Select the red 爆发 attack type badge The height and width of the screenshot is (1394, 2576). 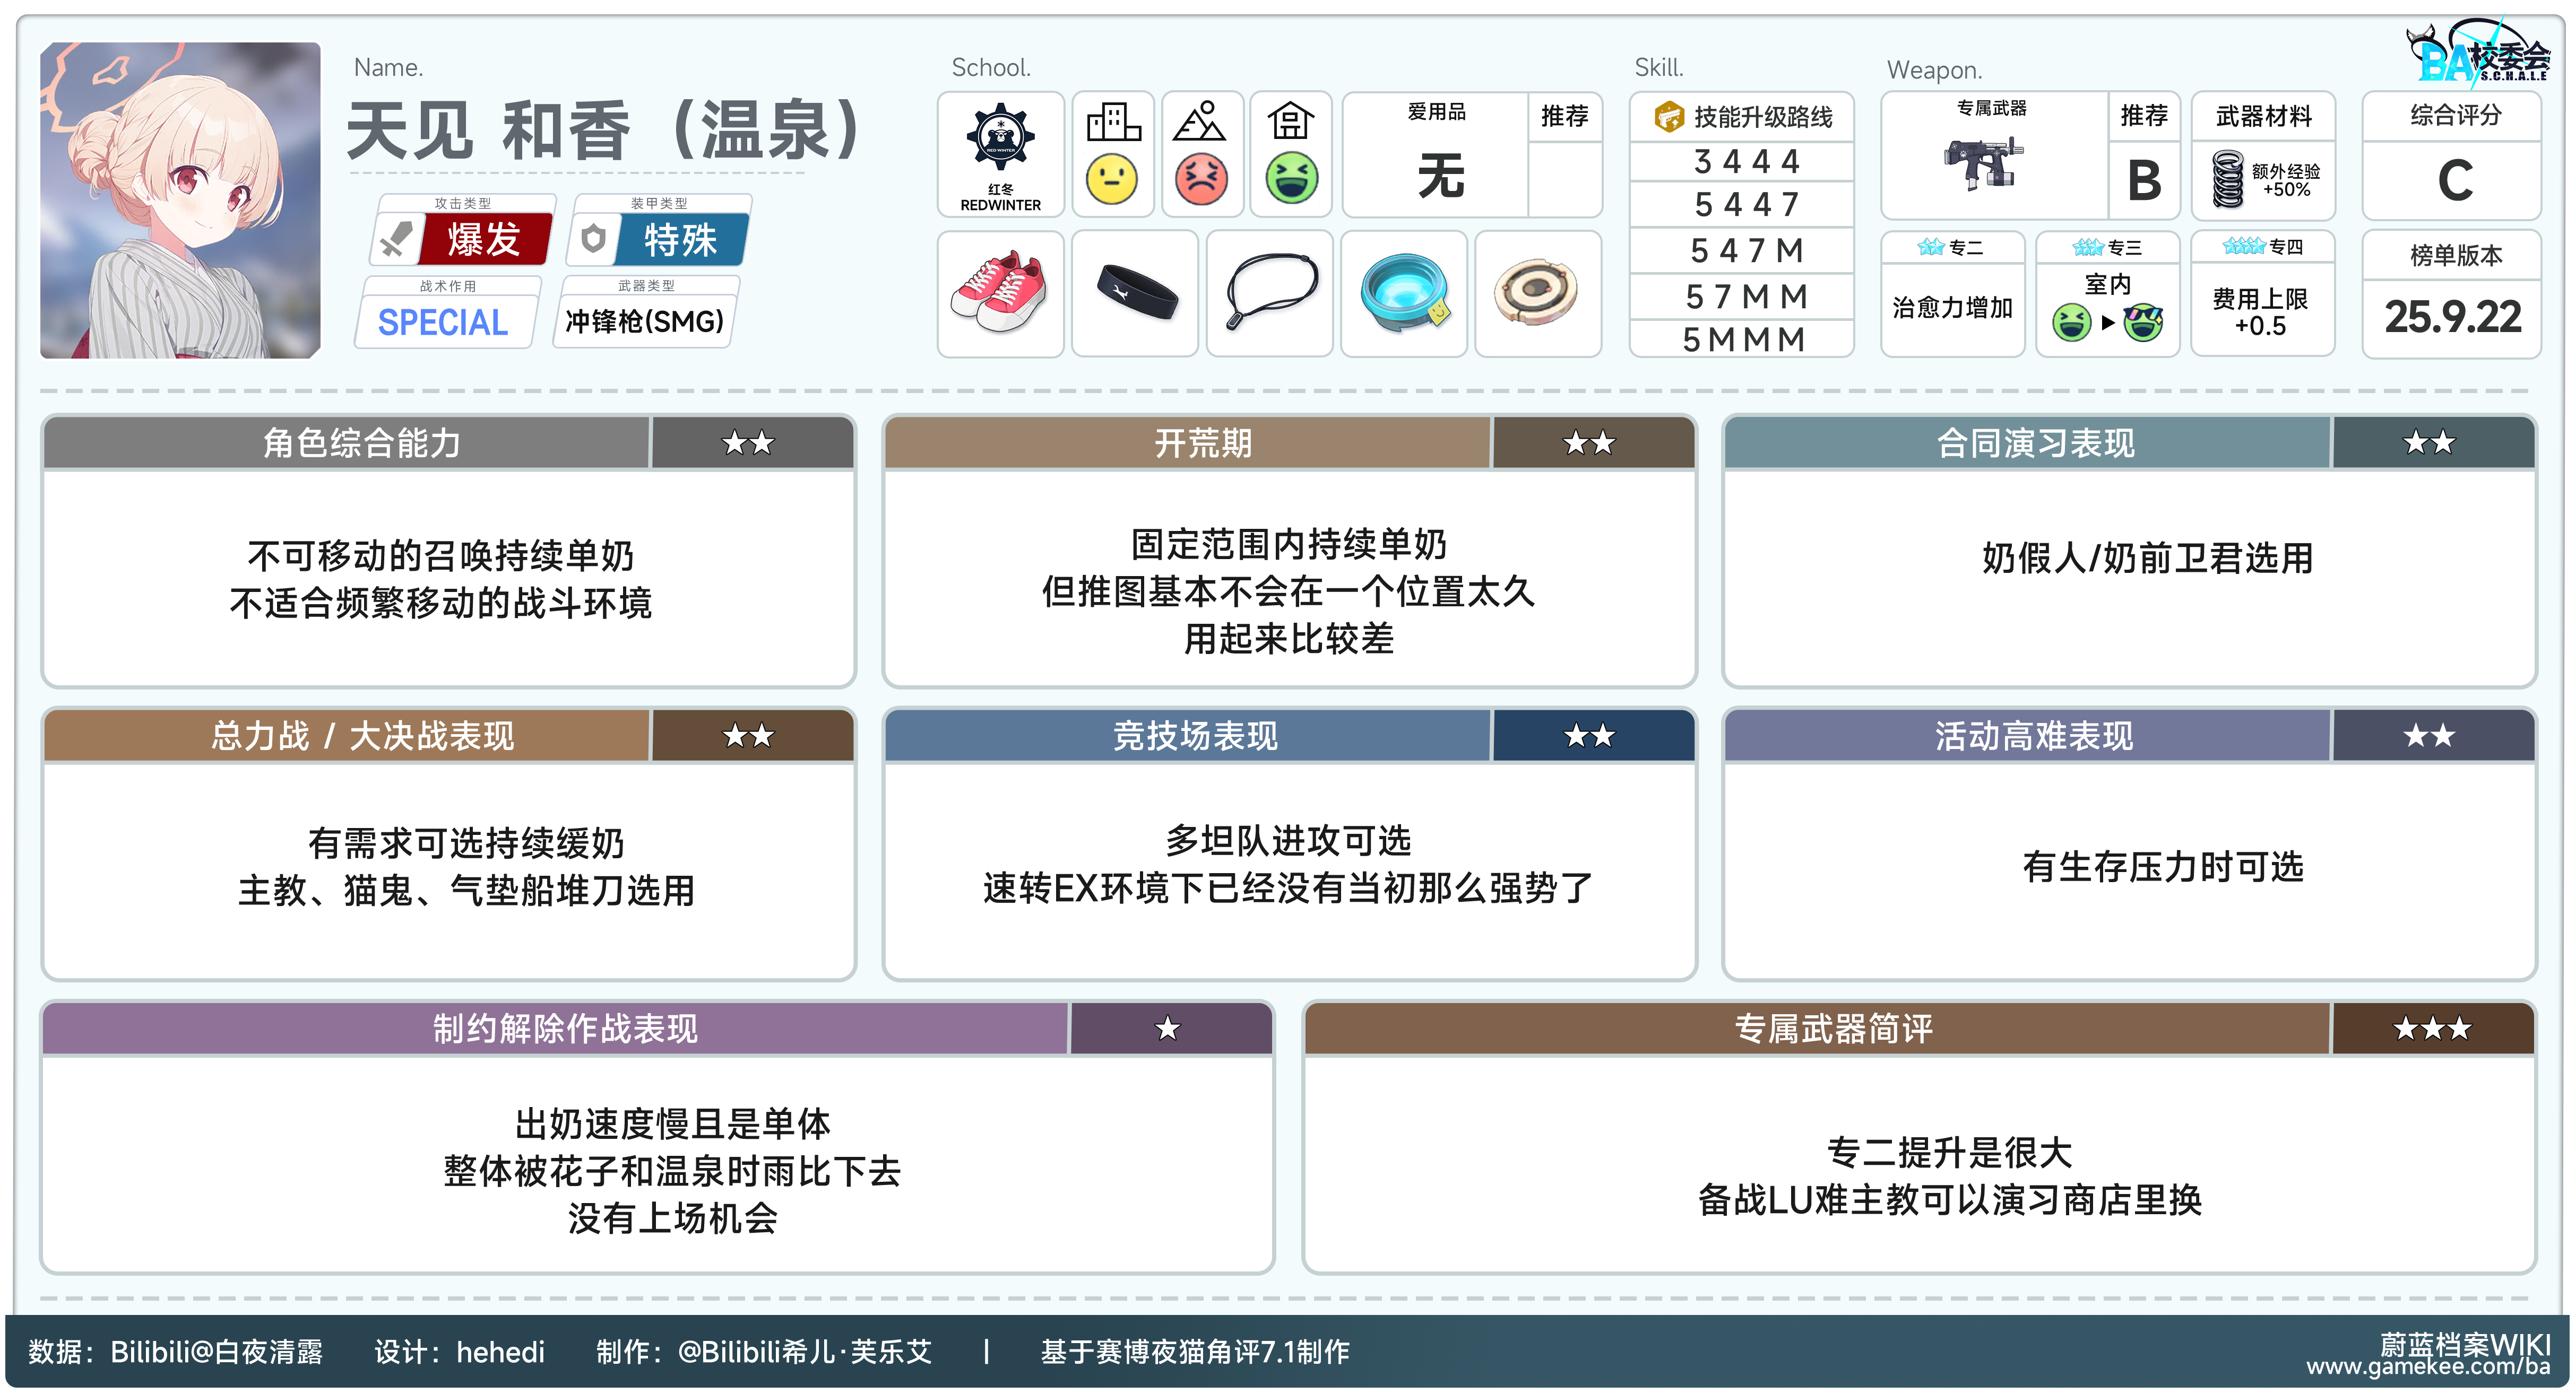484,240
